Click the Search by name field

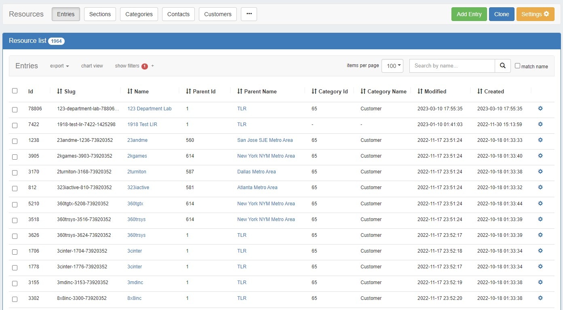[x=452, y=66]
